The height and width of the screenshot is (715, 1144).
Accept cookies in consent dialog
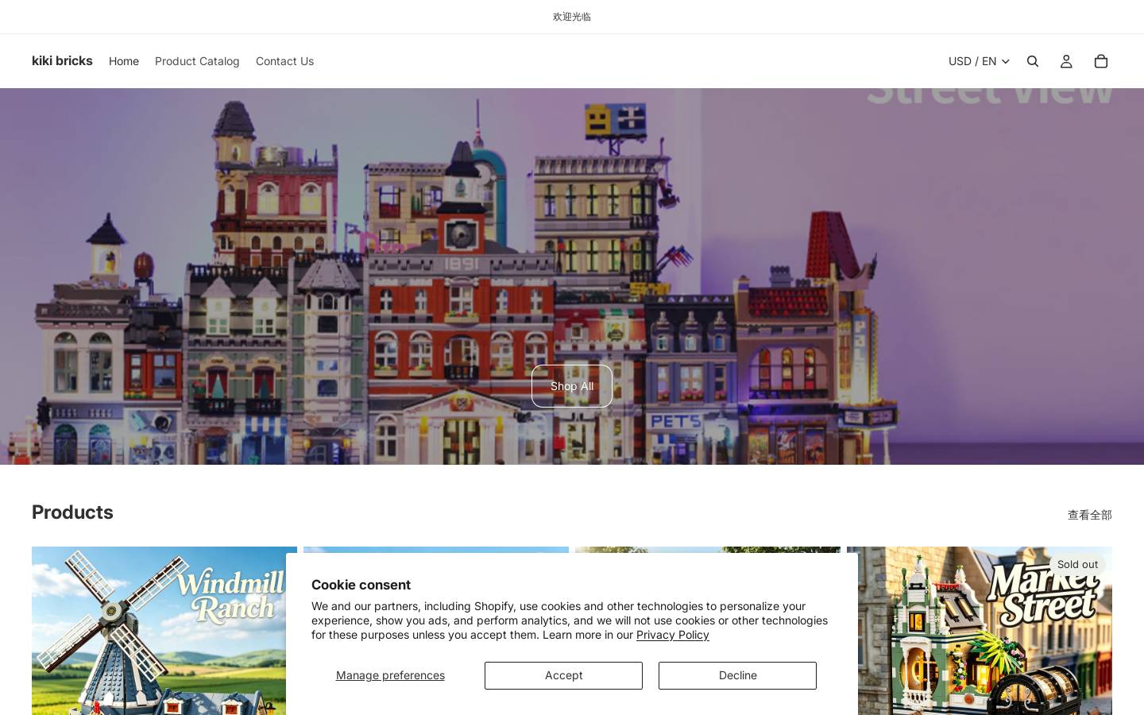click(563, 675)
